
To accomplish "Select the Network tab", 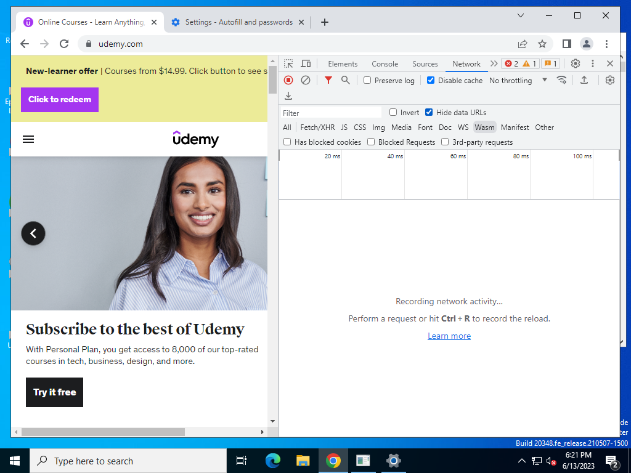I will click(466, 64).
